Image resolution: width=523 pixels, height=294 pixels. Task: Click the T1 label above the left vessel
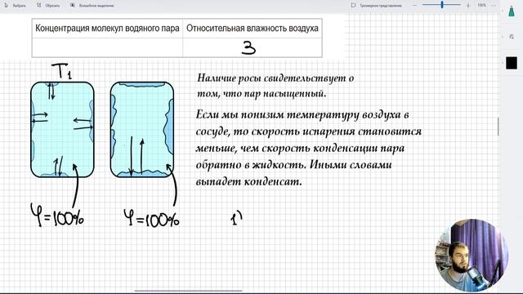pos(62,71)
